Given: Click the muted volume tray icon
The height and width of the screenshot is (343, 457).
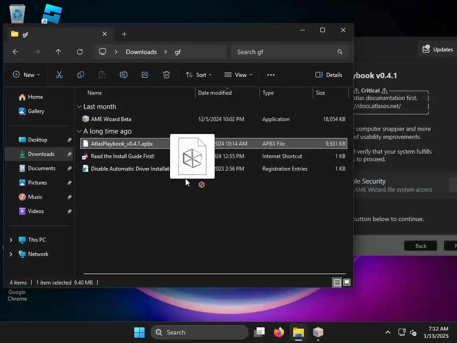Looking at the screenshot, I should pos(413,332).
